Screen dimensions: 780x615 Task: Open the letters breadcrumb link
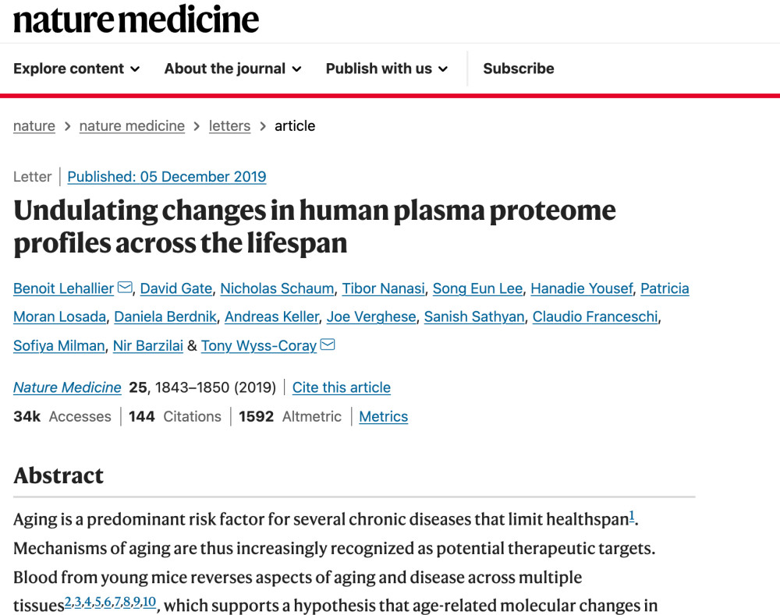click(x=229, y=126)
